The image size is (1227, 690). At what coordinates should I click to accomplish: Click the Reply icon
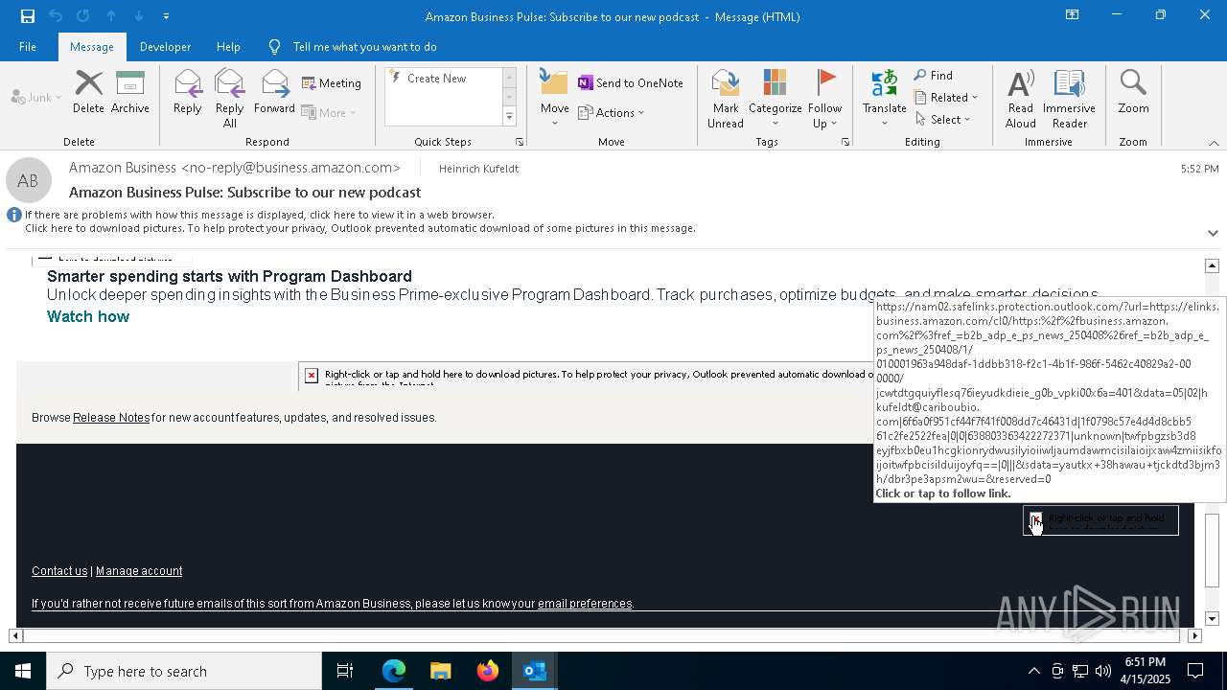point(188,92)
